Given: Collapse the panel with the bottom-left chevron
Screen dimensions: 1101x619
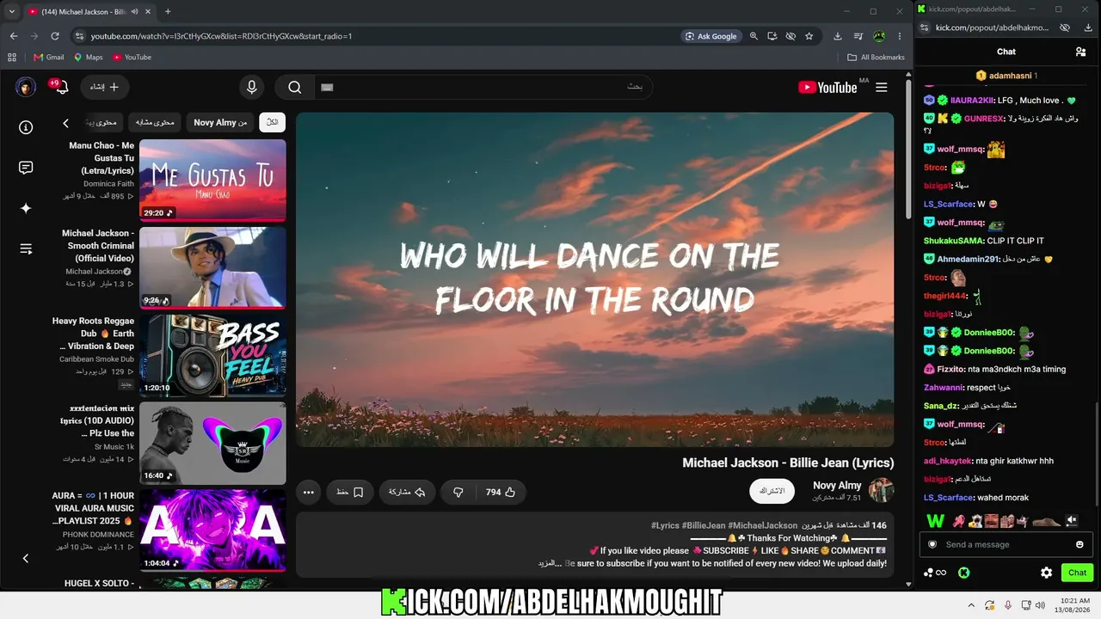Looking at the screenshot, I should click(x=26, y=558).
